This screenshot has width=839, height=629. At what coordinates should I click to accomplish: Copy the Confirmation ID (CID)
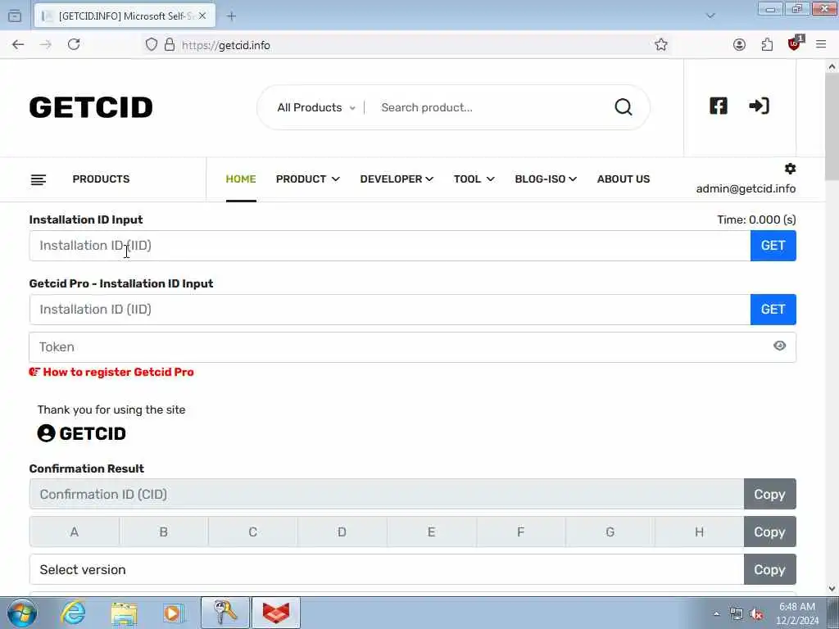[x=769, y=494]
